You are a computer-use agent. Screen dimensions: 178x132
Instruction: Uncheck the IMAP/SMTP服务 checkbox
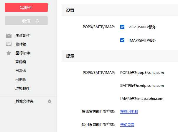pos(122,40)
